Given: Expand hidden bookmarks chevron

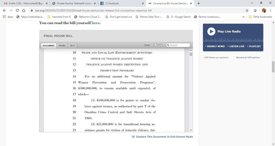Looking at the screenshot, I should click(x=243, y=17).
